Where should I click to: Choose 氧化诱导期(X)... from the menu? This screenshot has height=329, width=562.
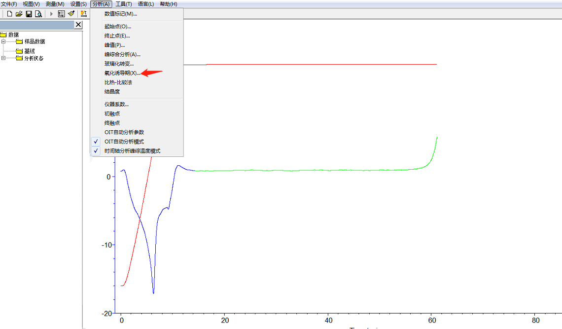pos(122,73)
